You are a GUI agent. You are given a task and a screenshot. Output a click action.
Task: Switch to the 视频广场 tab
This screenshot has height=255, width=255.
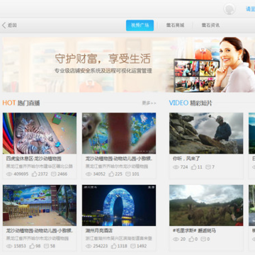point(140,25)
